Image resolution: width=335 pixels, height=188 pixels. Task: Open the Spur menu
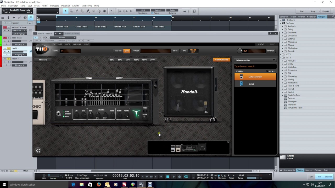[x=30, y=6]
